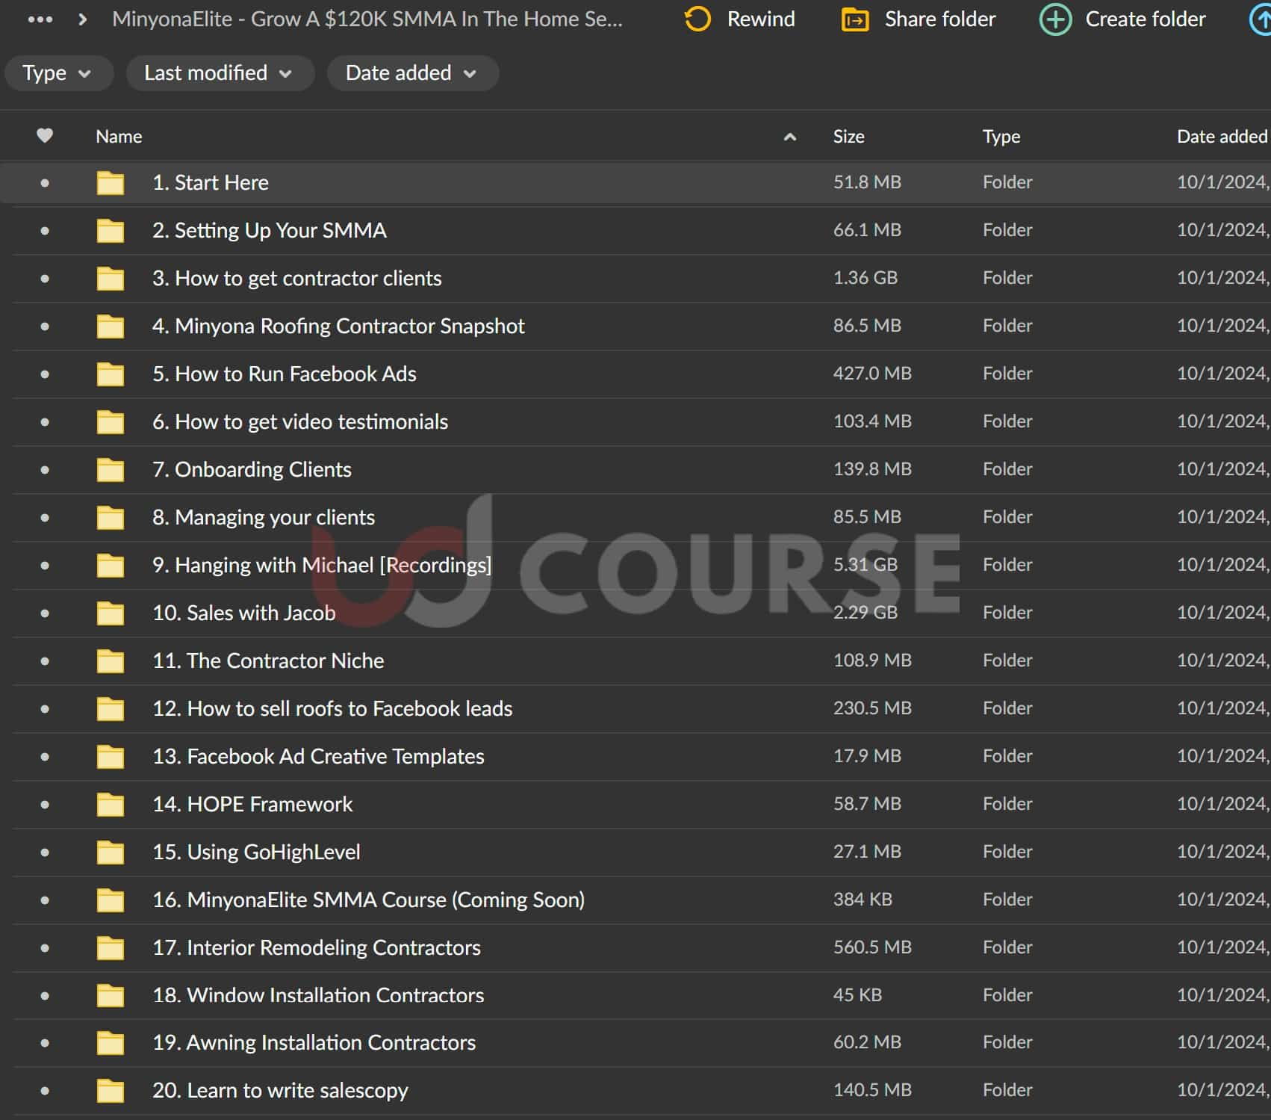Click the Share folder icon
The height and width of the screenshot is (1120, 1271).
click(855, 19)
